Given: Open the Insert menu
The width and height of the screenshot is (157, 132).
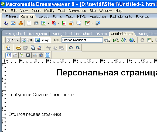Looking at the screenshot, I should tap(36, 11).
